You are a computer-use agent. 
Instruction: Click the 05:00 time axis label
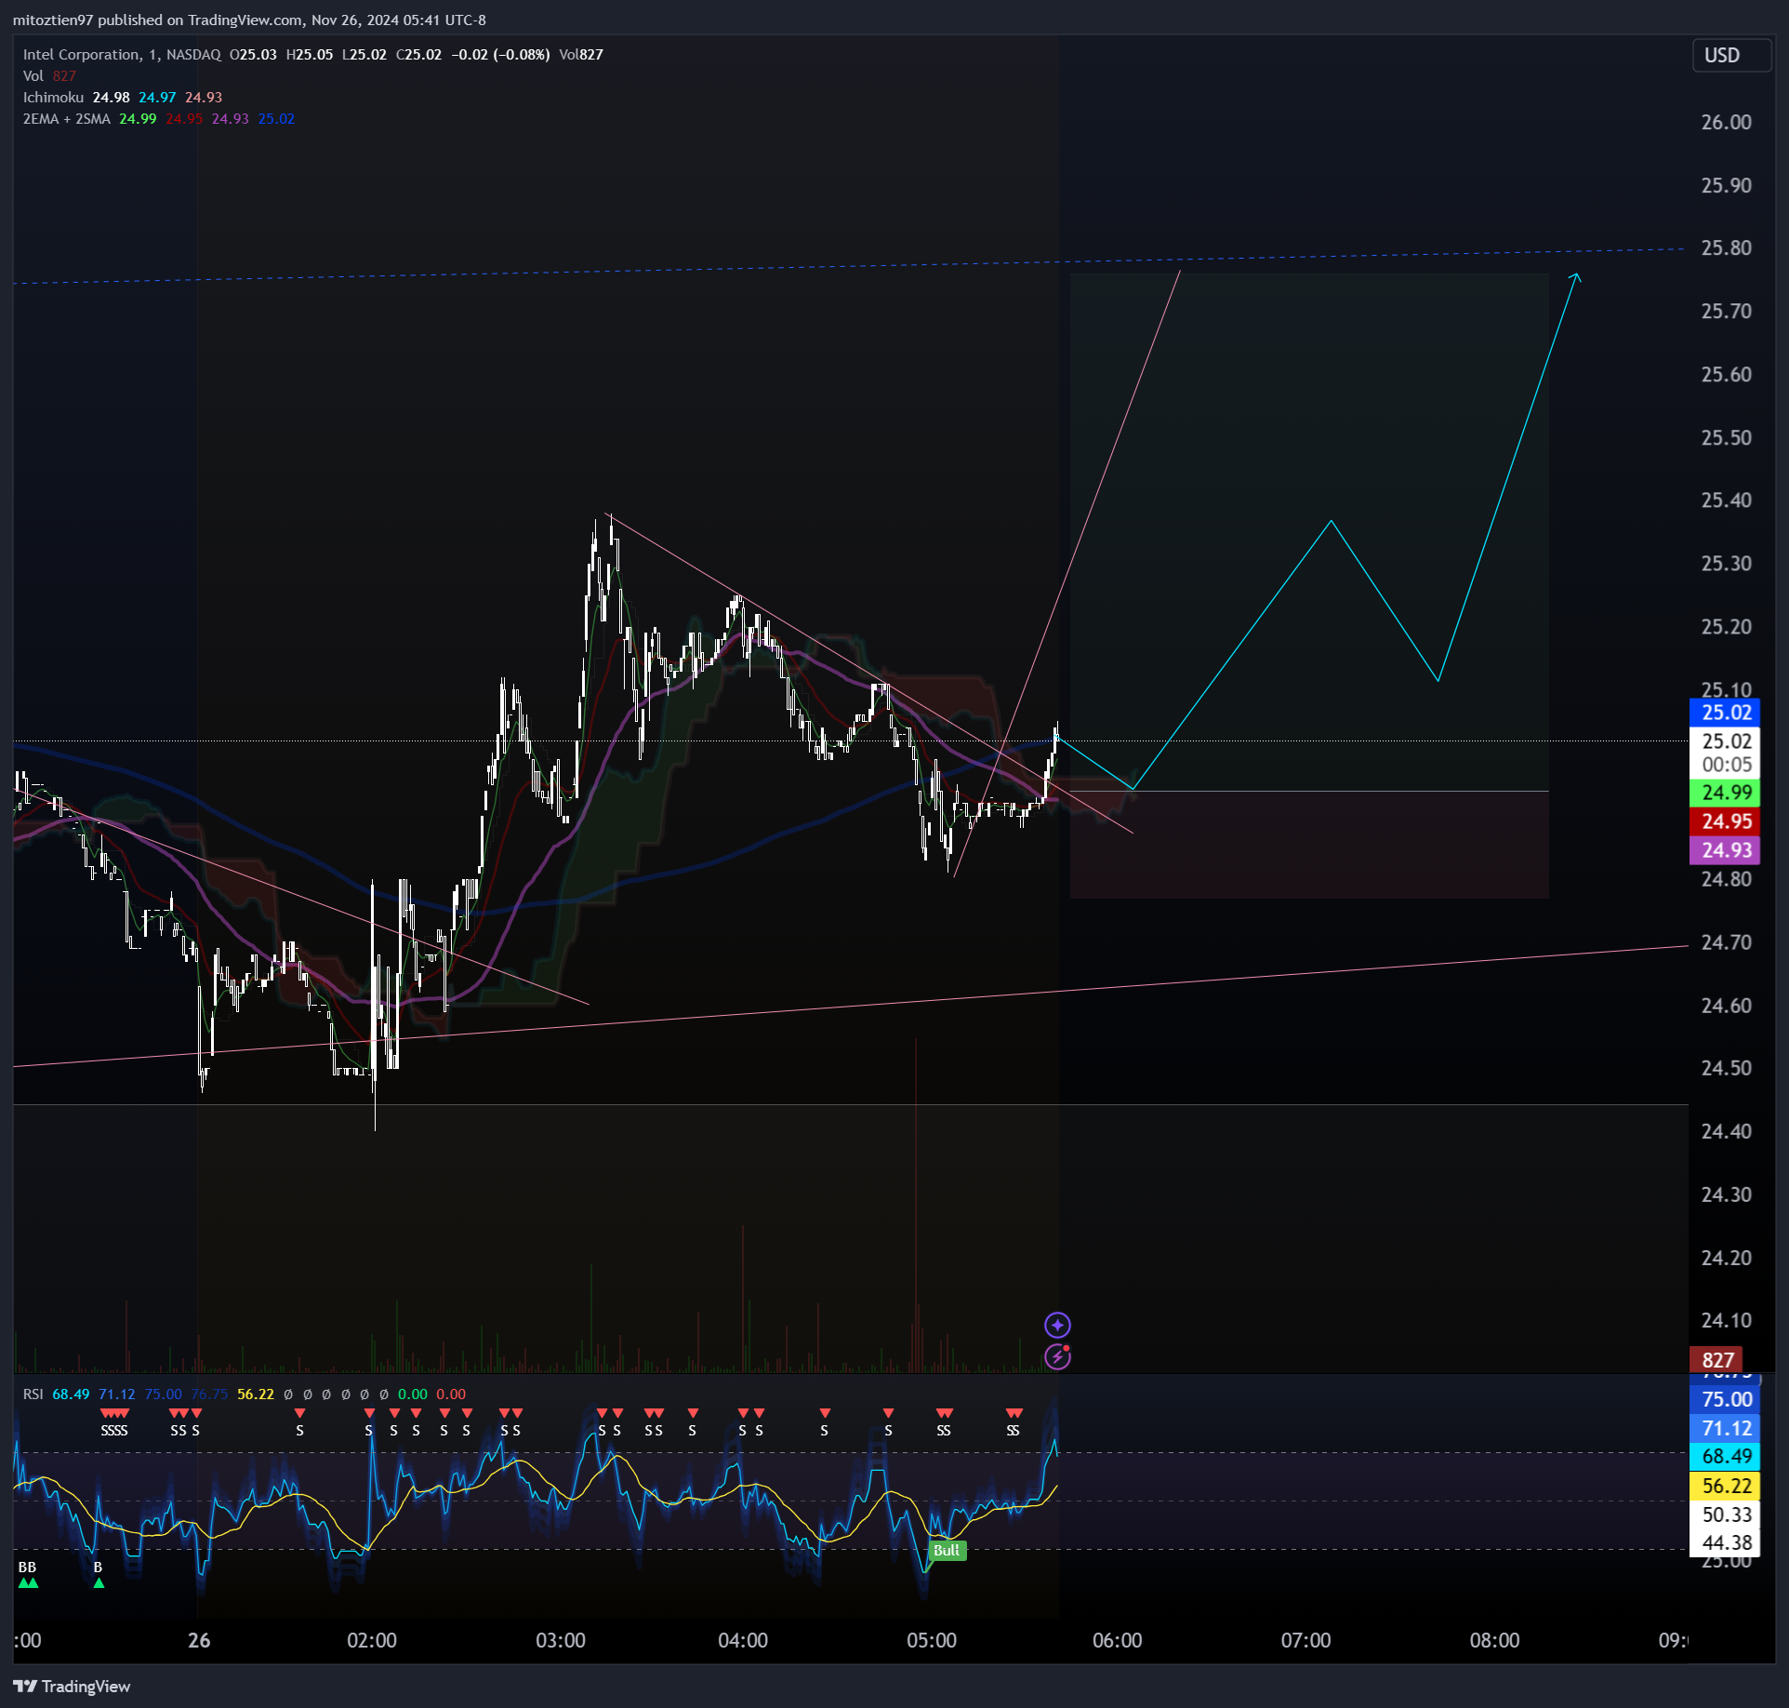[x=932, y=1640]
